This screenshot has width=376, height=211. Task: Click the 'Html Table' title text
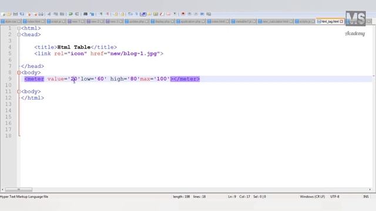74,47
